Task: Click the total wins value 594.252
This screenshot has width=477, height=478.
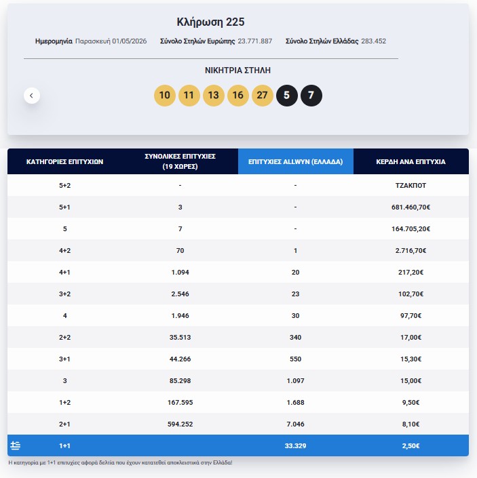Action: 180,424
